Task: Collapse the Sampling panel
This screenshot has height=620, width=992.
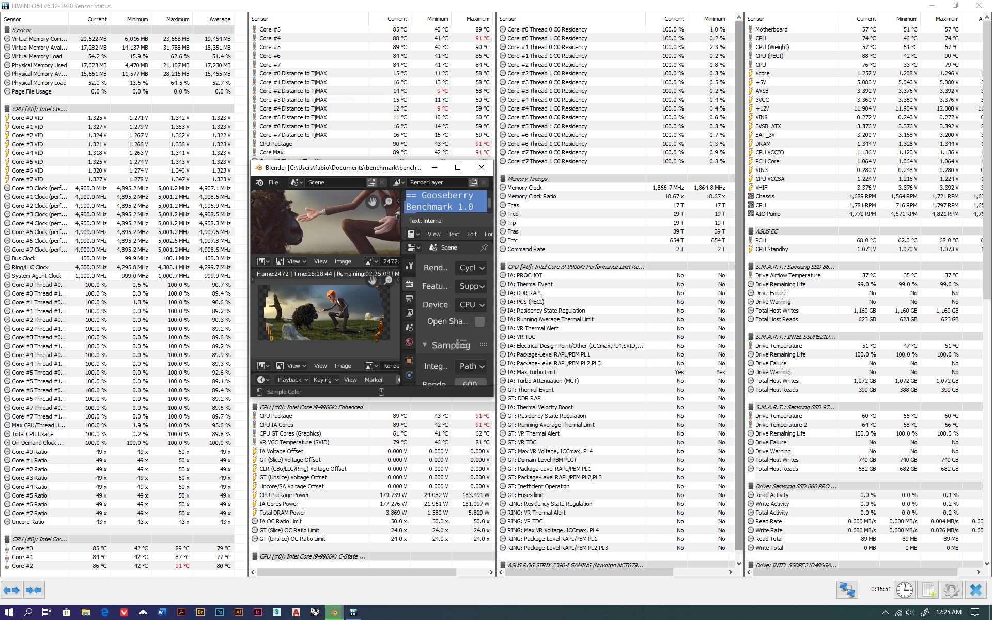Action: (425, 345)
